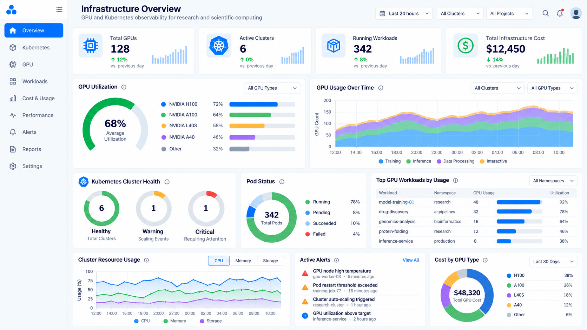
Task: Show info icon beside Active Alerts
Action: pos(336,260)
